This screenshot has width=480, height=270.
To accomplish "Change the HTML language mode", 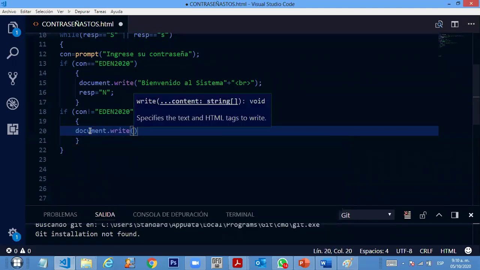I will [x=448, y=251].
